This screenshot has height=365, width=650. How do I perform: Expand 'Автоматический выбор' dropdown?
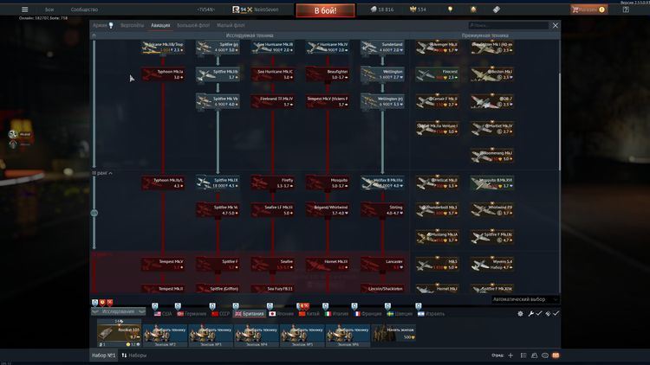525,299
